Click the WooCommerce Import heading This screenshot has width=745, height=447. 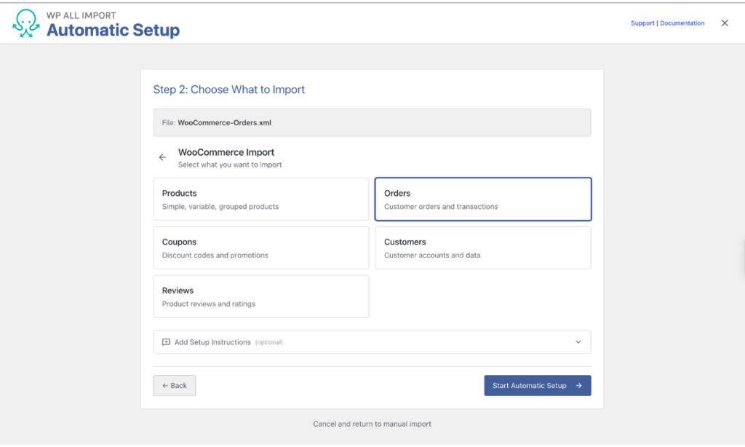click(x=226, y=152)
